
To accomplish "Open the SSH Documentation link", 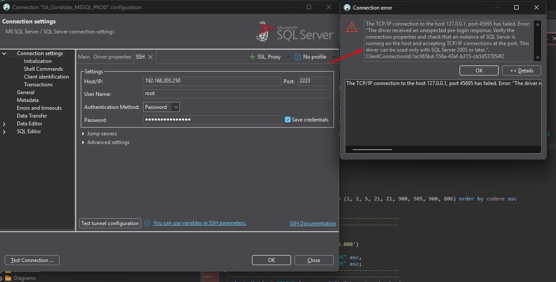I will click(313, 223).
